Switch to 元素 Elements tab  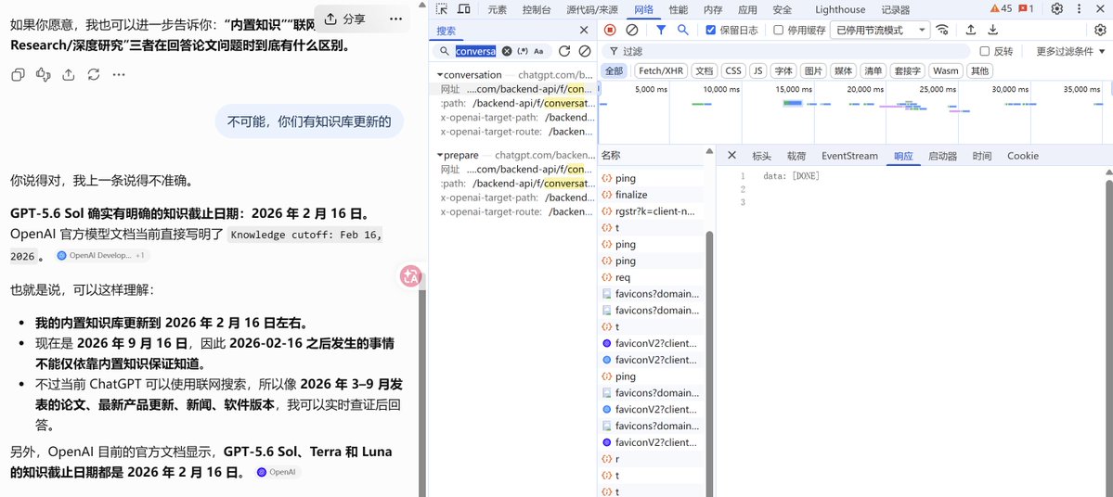pyautogui.click(x=498, y=9)
